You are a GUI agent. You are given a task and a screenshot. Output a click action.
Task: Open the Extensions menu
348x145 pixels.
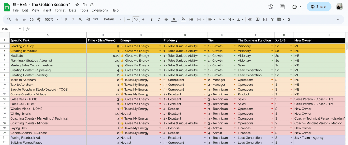(x=100, y=10)
